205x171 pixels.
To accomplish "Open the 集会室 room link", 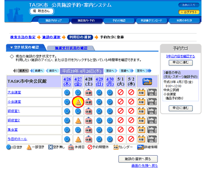I will 13,130.
